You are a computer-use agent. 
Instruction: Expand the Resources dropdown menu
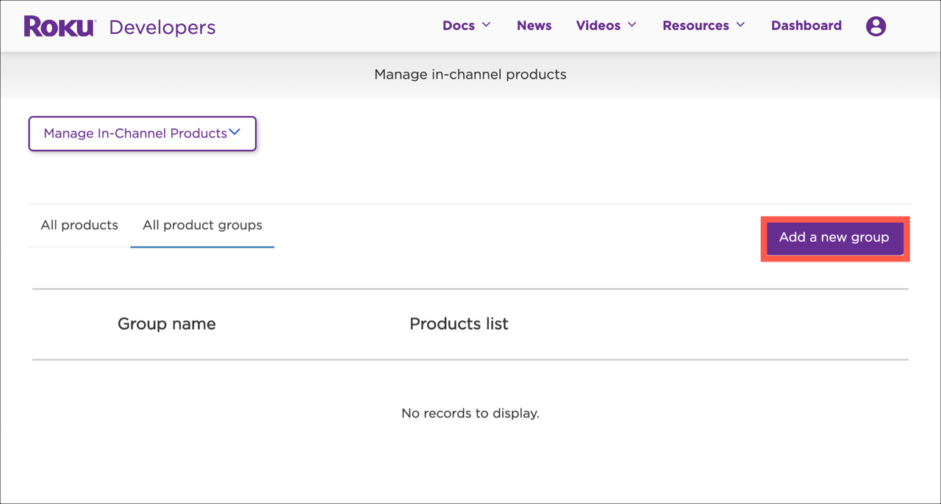pos(695,25)
